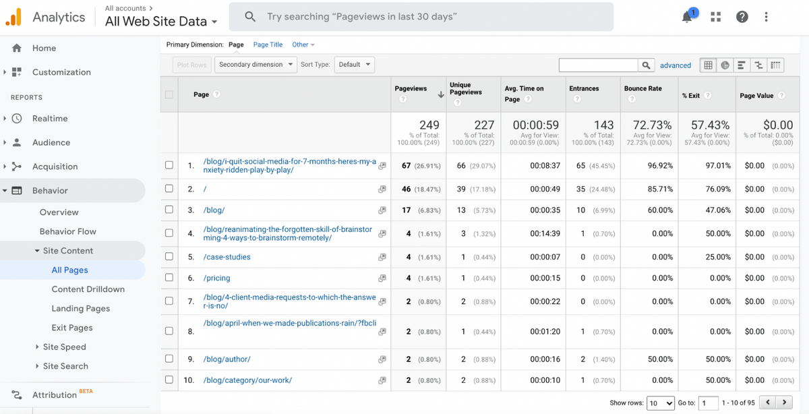Click the Attribution icon in the sidebar

17,395
